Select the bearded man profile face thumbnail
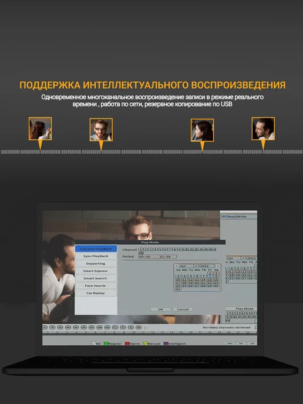The image size is (303, 404). (x=263, y=129)
